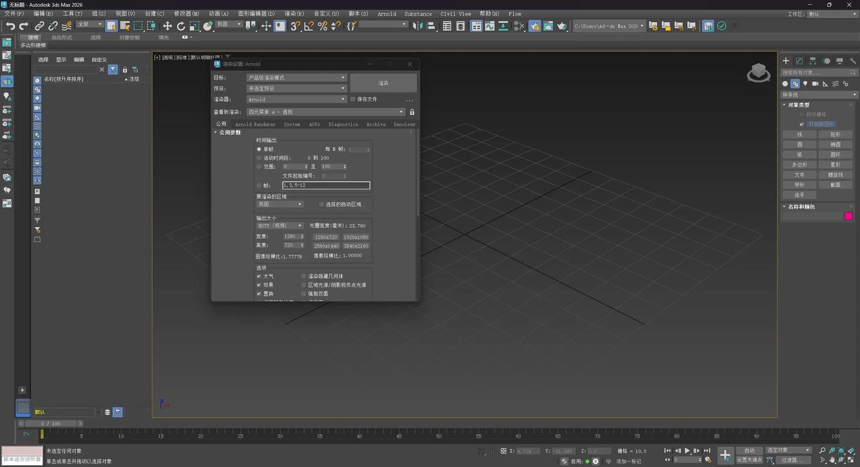Activate the Select and Scale tool

click(x=194, y=26)
